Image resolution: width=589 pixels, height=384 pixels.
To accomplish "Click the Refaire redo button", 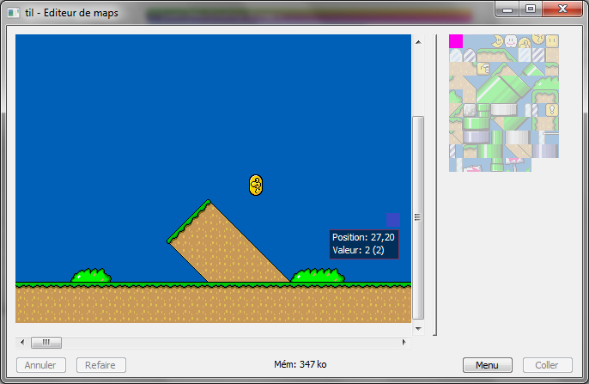I will click(x=101, y=365).
